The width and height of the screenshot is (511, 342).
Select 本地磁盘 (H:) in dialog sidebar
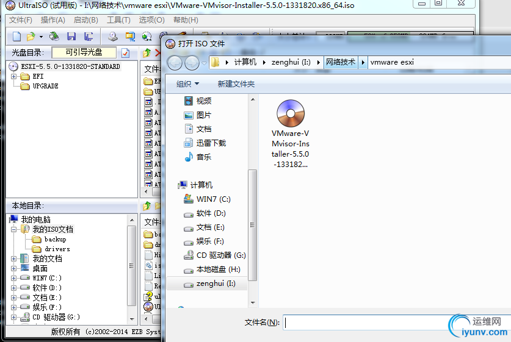coord(212,269)
